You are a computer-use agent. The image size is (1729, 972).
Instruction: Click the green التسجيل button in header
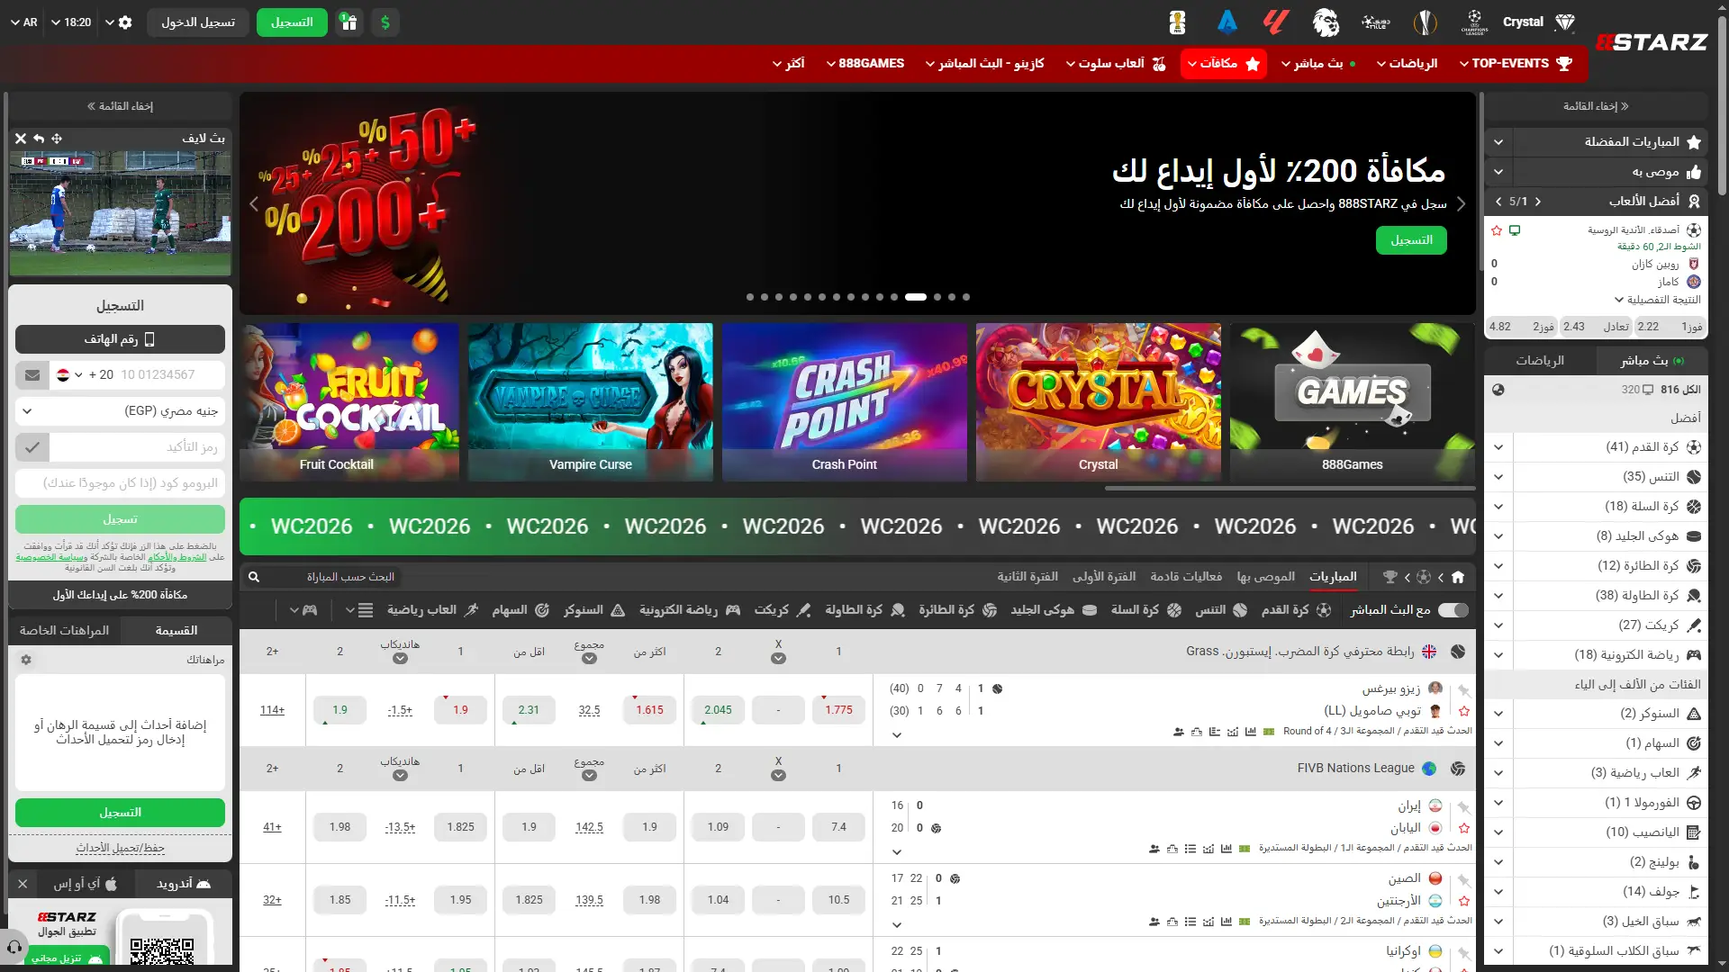click(x=292, y=22)
